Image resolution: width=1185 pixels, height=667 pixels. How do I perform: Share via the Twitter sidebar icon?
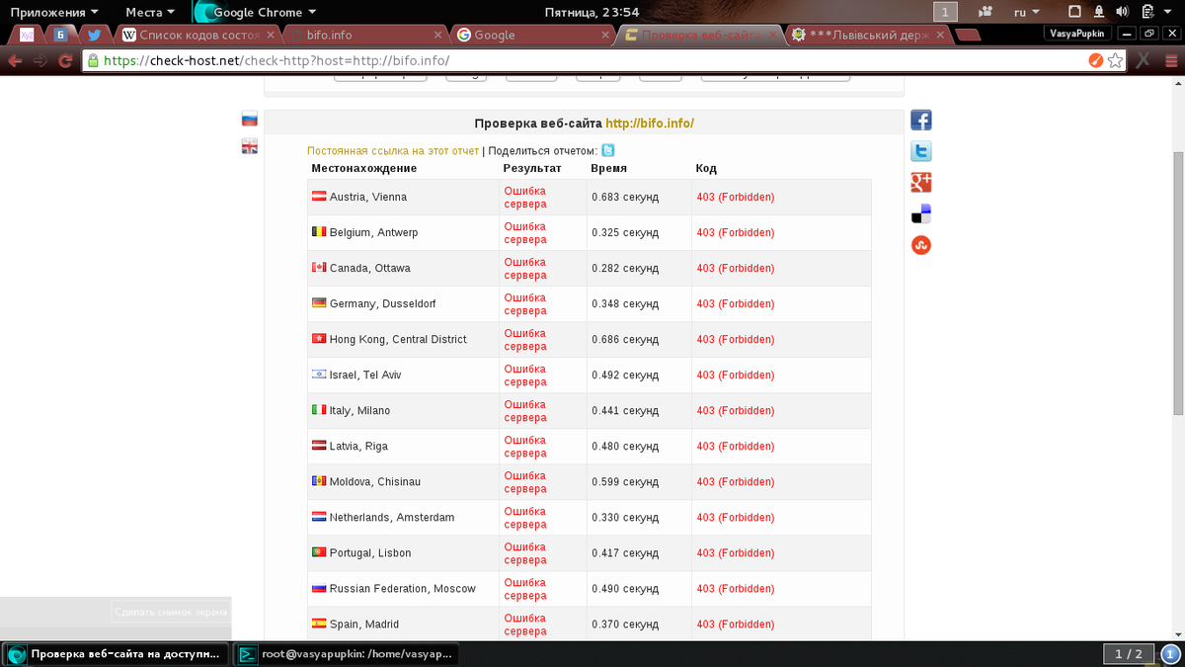point(920,151)
